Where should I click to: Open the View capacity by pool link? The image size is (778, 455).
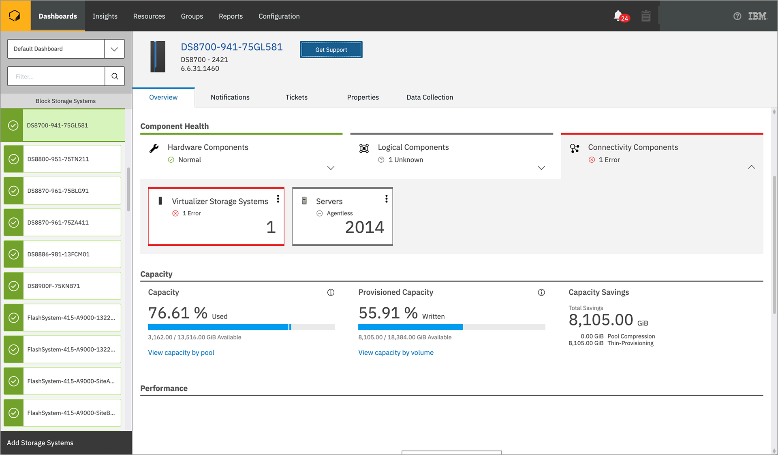click(x=181, y=353)
